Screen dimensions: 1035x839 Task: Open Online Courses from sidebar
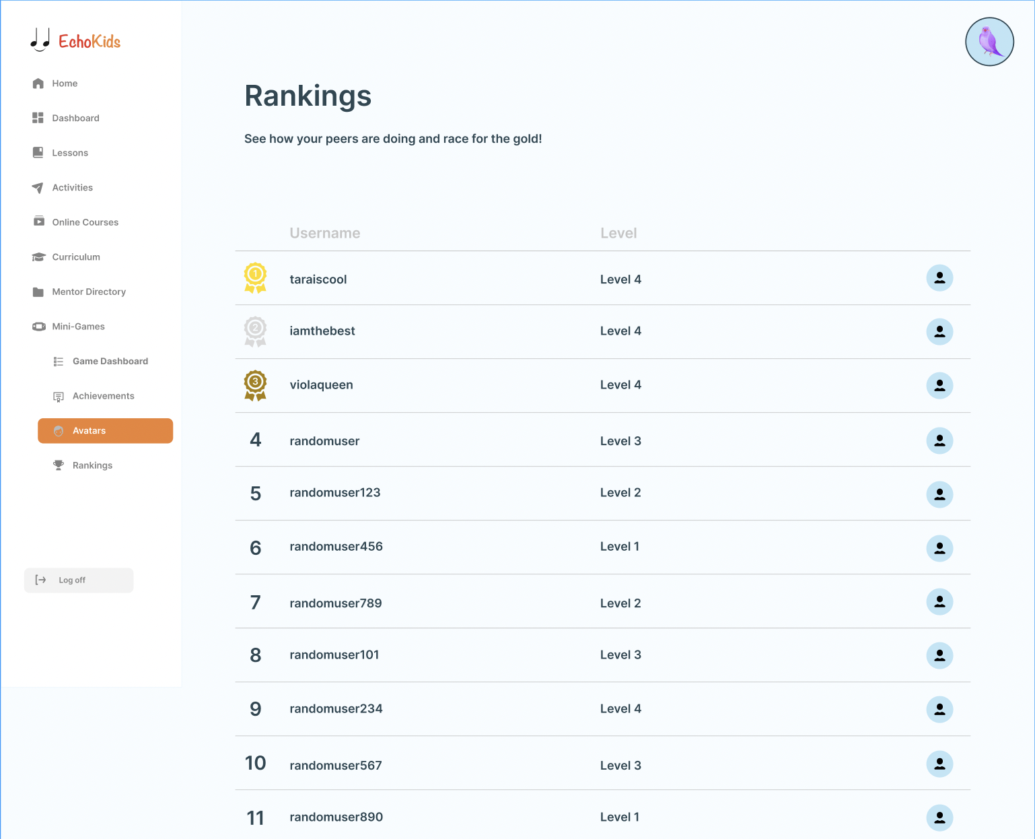click(85, 222)
